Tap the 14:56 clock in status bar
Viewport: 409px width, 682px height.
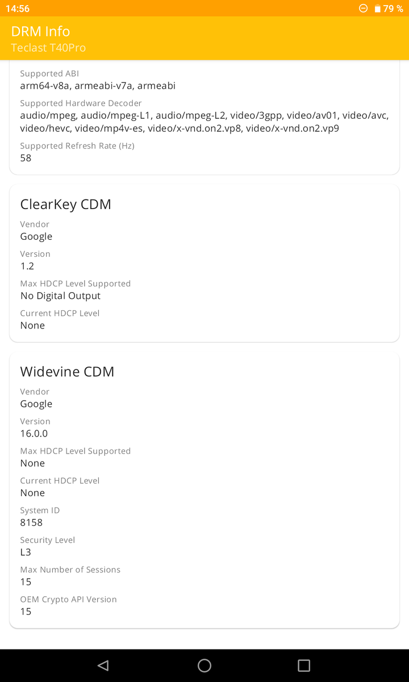[x=18, y=9]
